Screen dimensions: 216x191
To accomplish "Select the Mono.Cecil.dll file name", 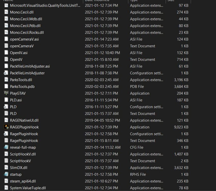I will point(22,12).
